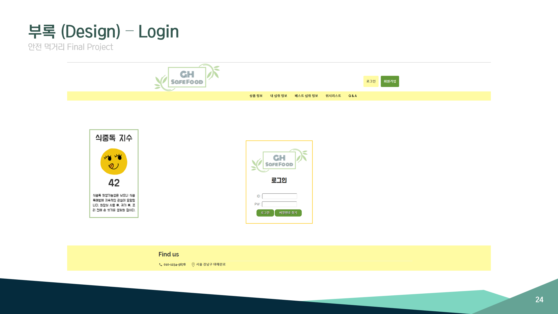Screen dimensions: 558x314
Task: Focus the PW password field
Action: [280, 204]
